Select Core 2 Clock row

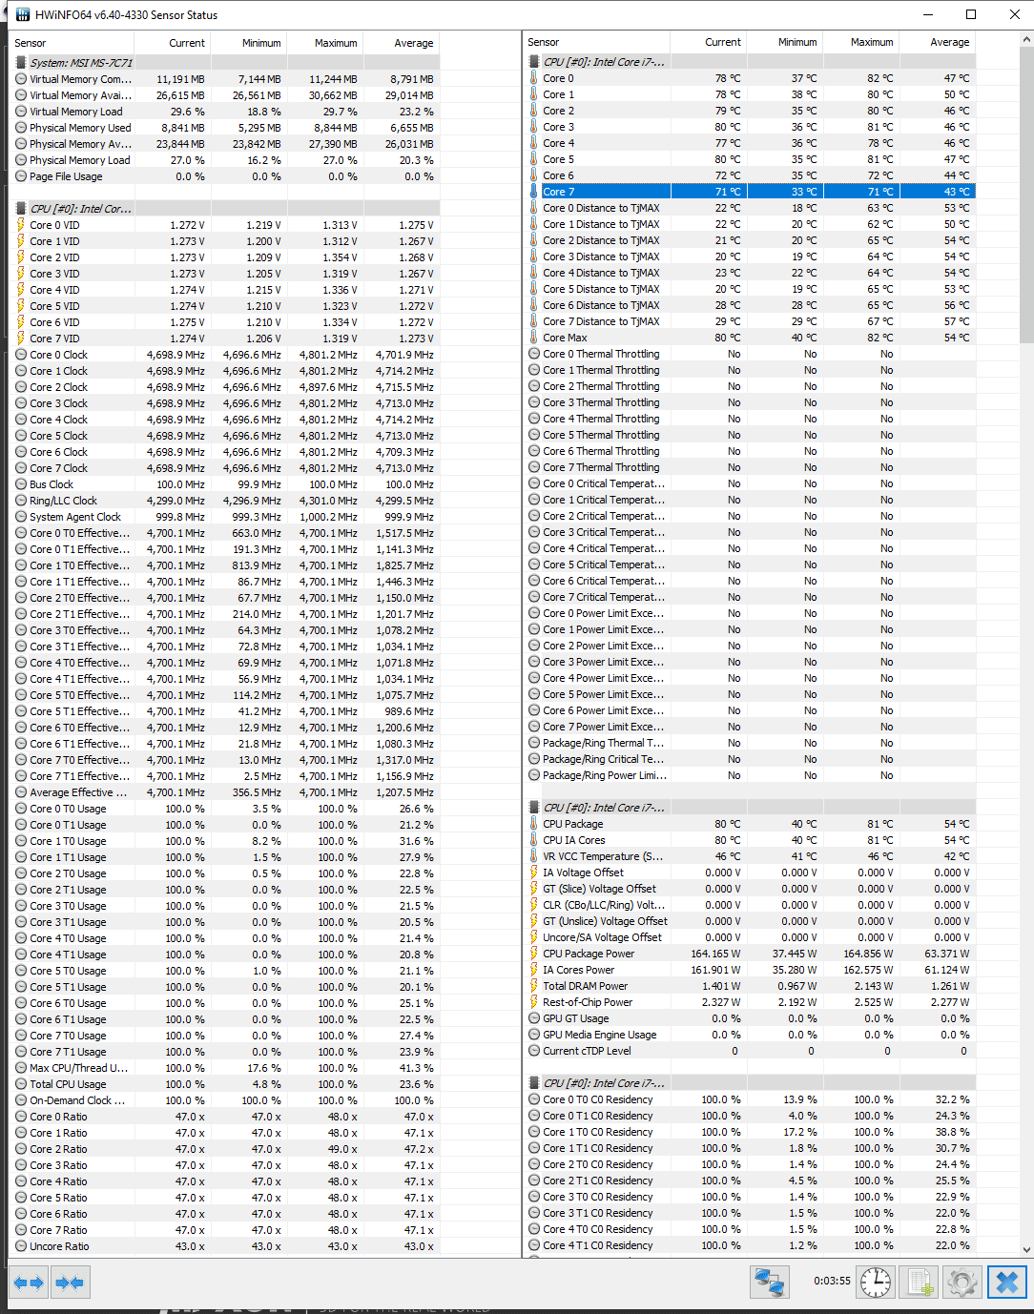225,387
